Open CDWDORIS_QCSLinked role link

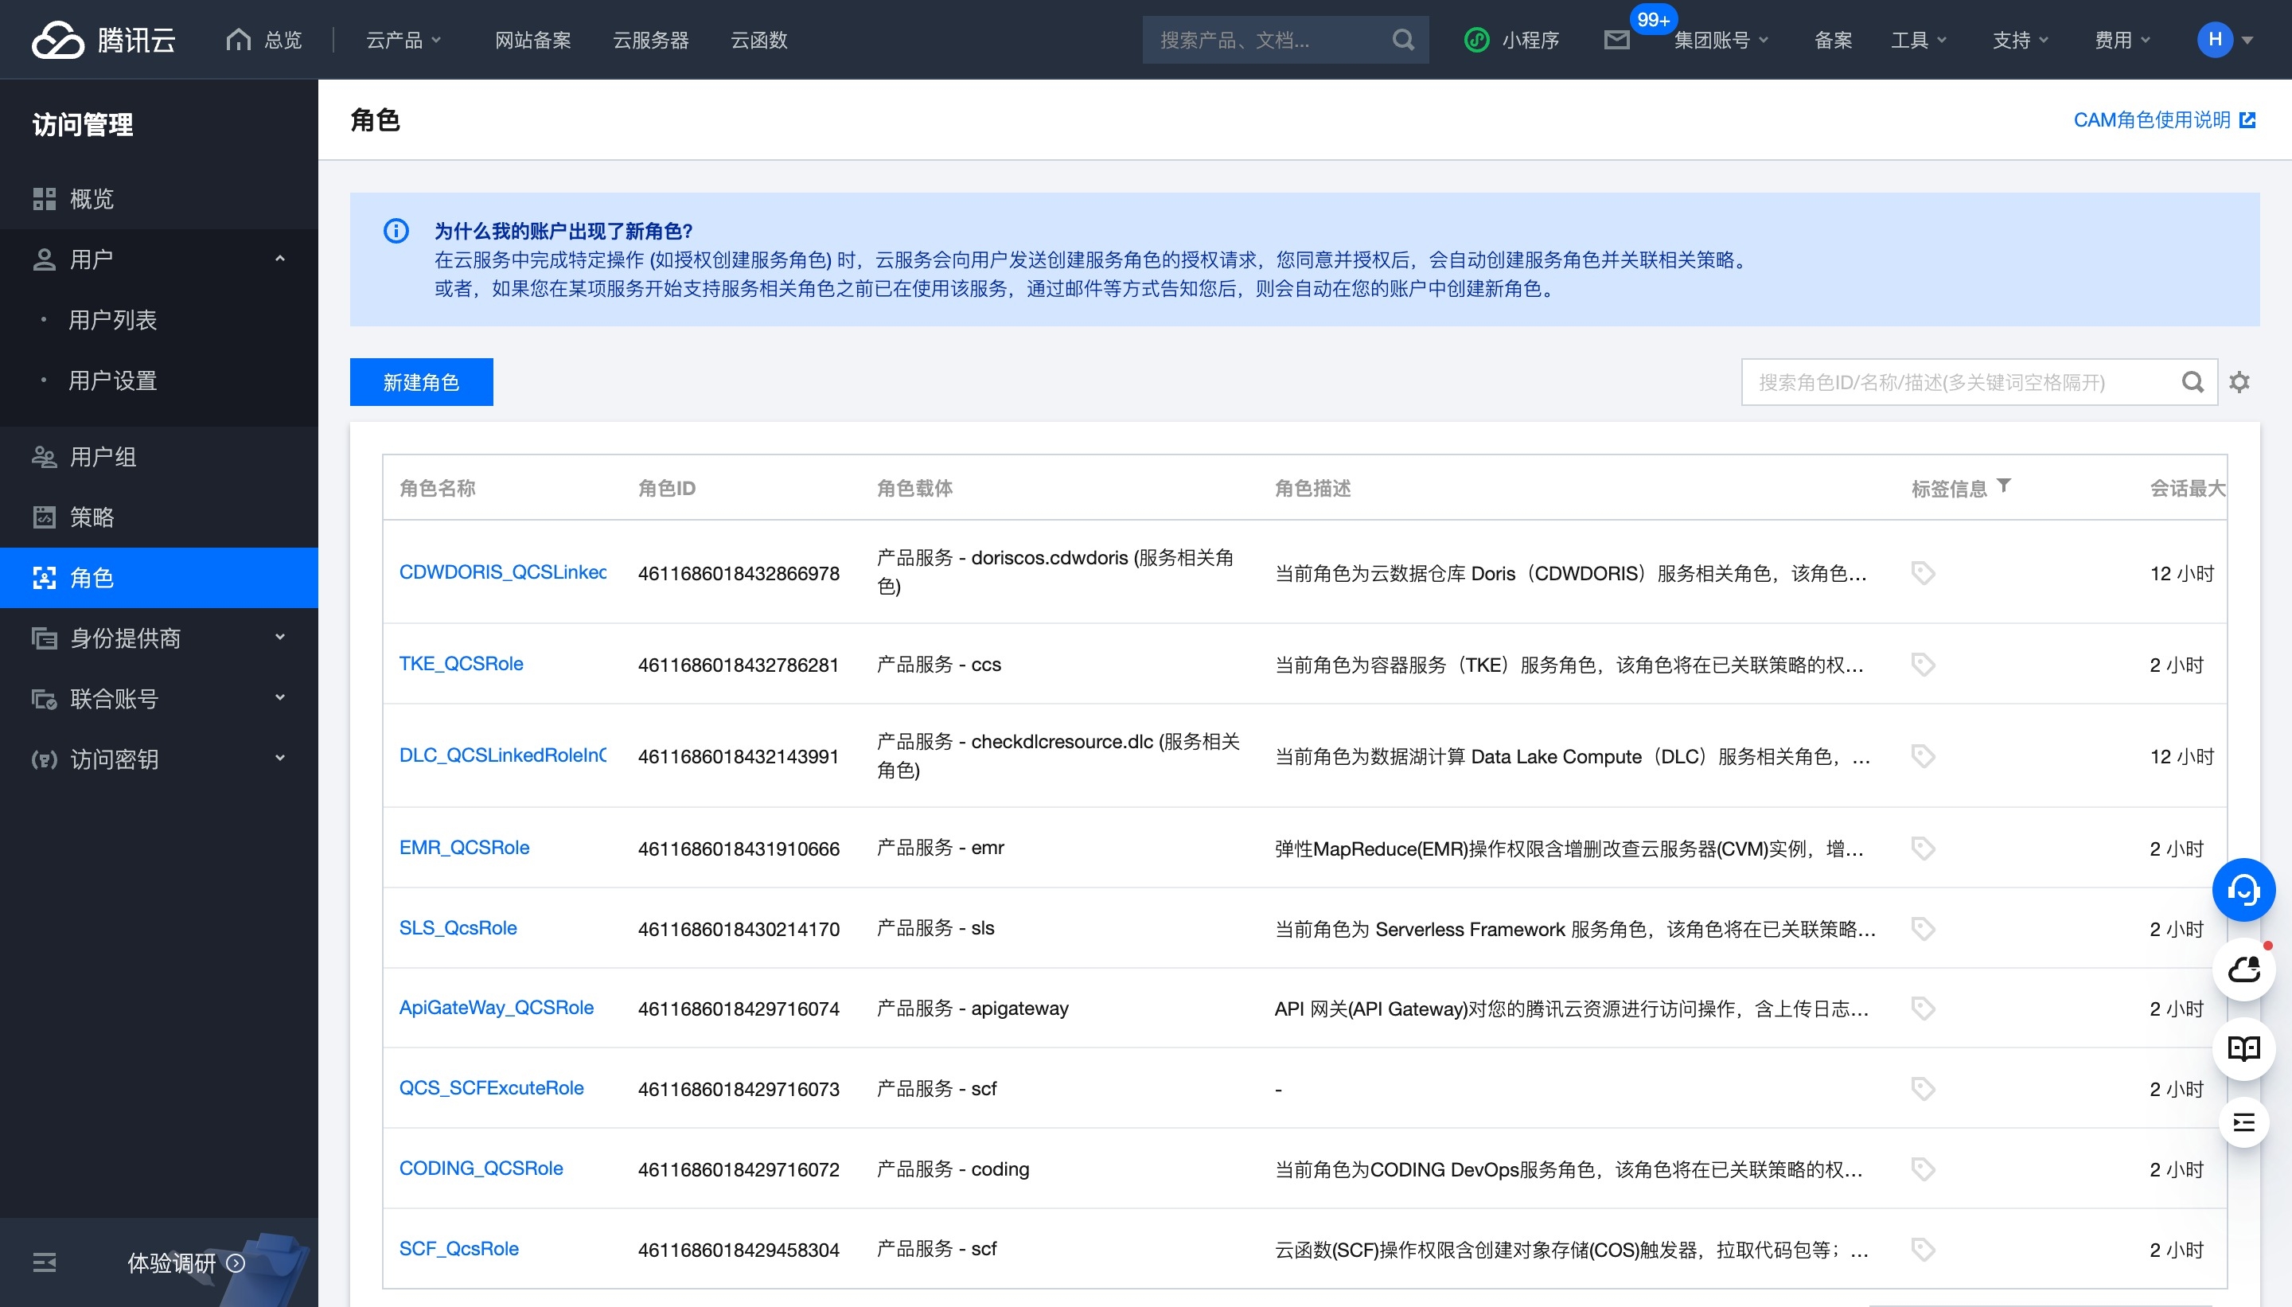tap(502, 572)
